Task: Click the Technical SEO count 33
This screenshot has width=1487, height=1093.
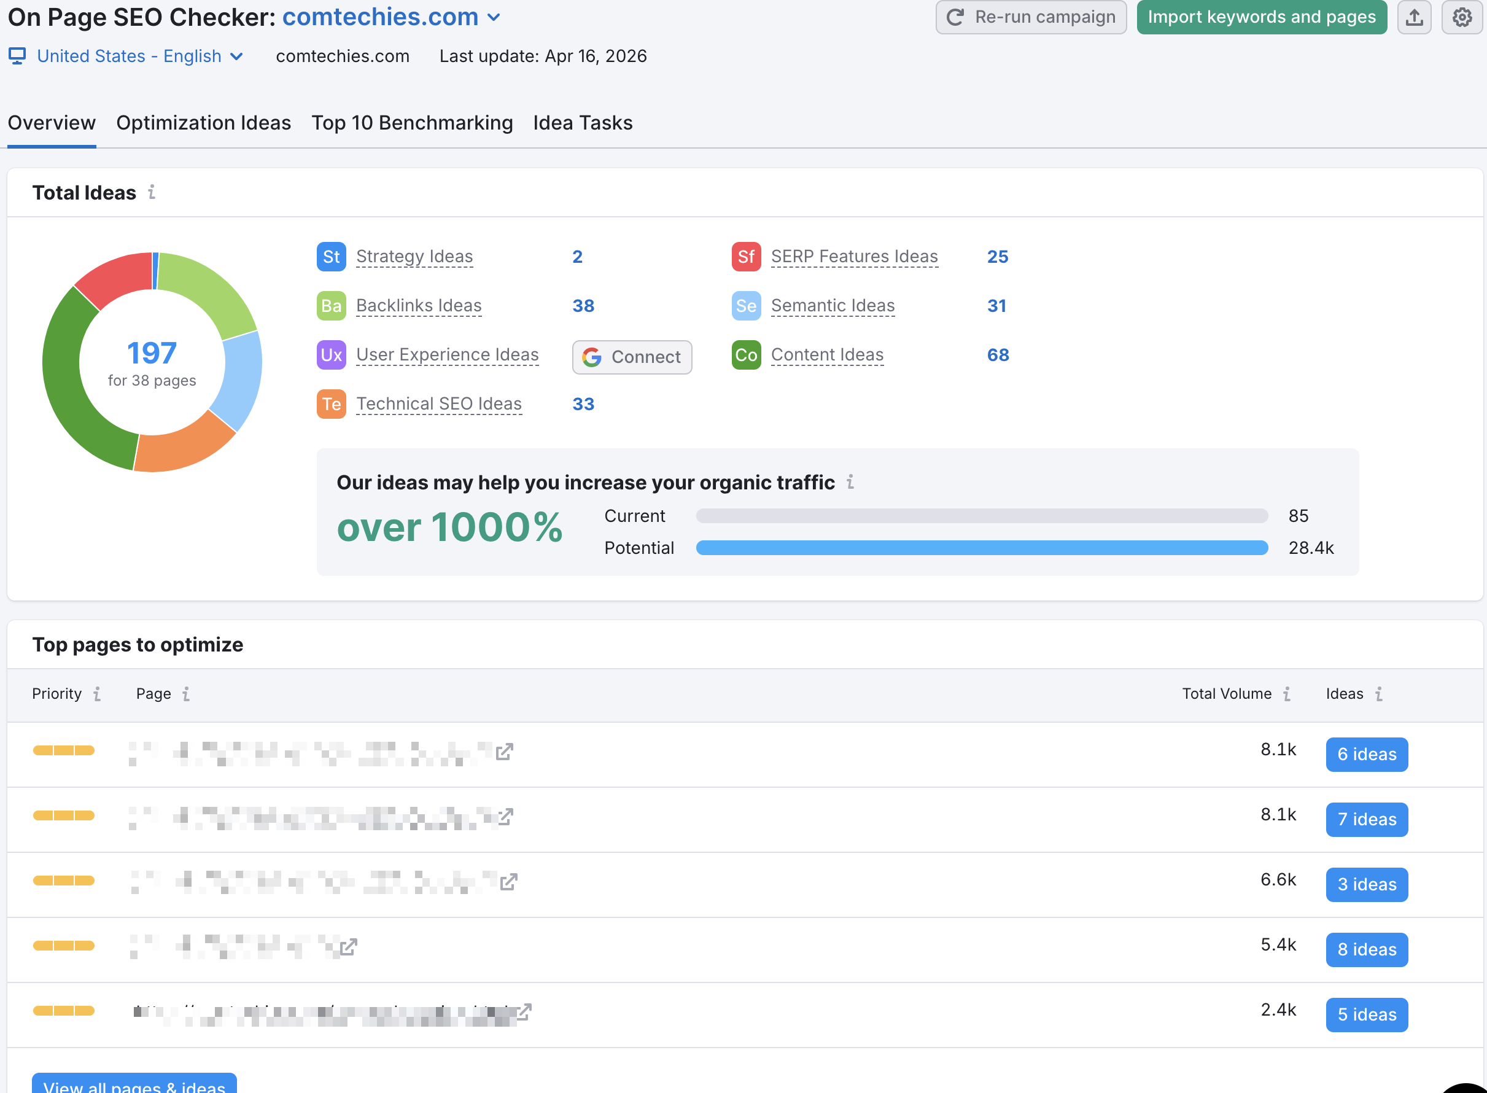Action: tap(583, 403)
